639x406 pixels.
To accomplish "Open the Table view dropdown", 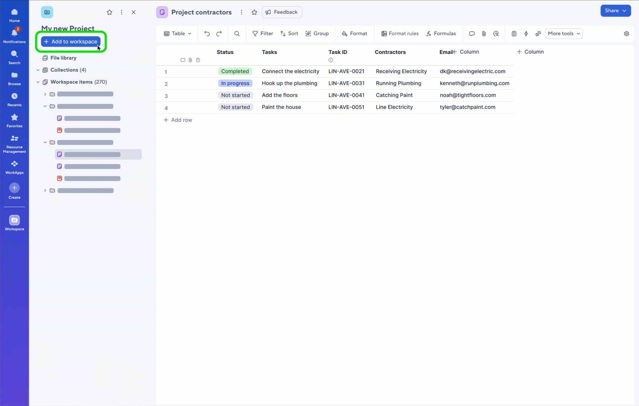I will pos(178,33).
